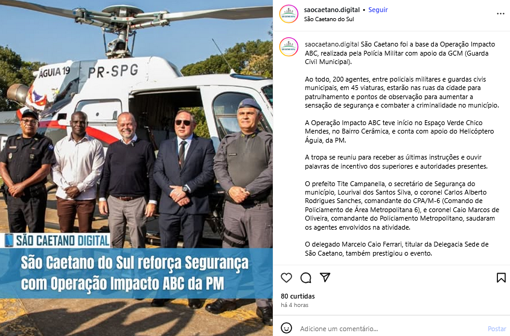This screenshot has width=510, height=336.
Task: Open saocaetano.digital username in the header
Action: coord(332,10)
